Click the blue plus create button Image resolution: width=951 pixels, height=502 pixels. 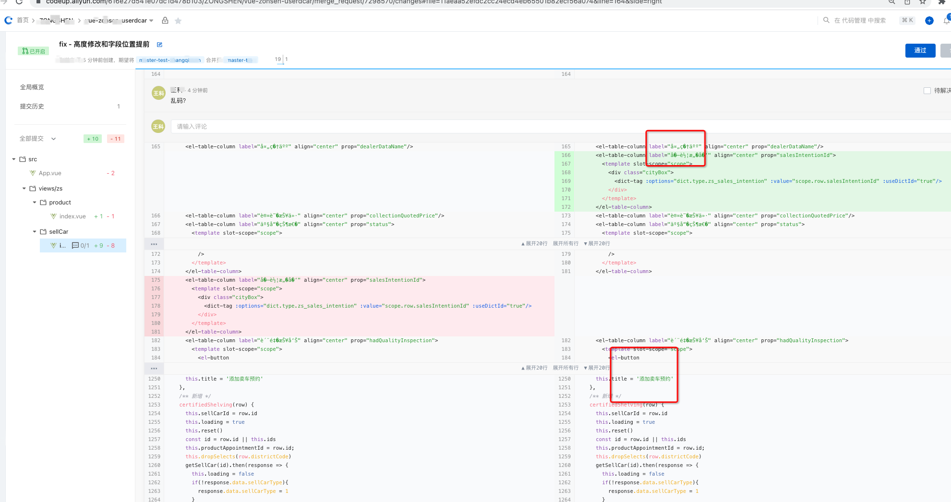coord(929,21)
